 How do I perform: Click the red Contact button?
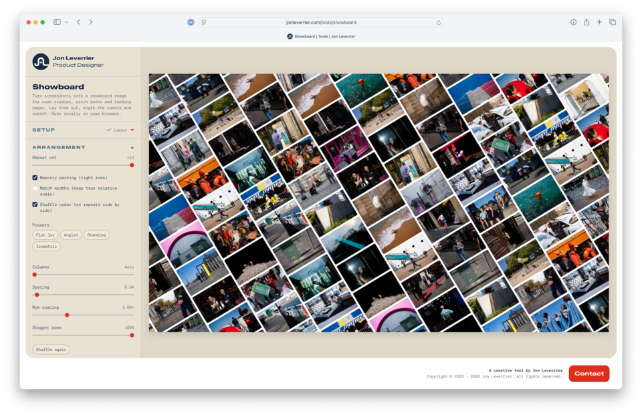[x=588, y=374]
